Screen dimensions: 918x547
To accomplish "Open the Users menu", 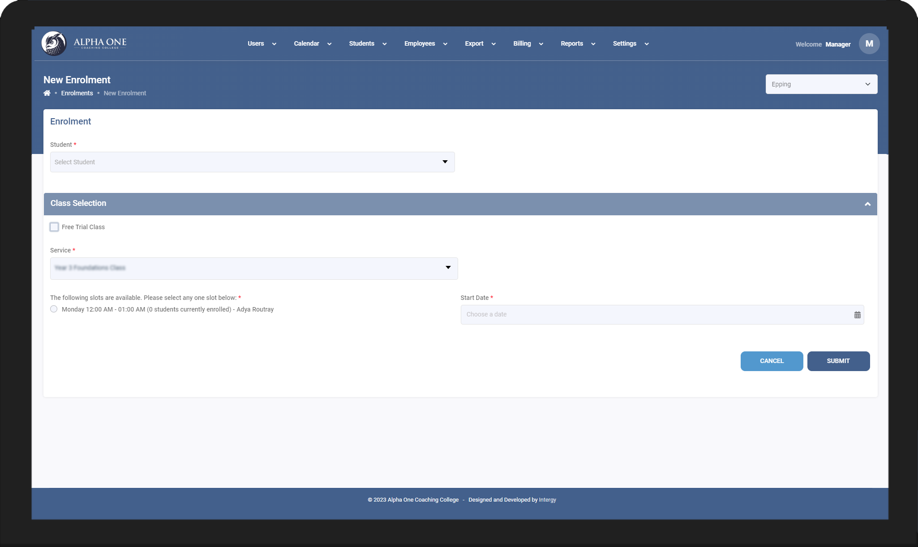I will pyautogui.click(x=262, y=43).
